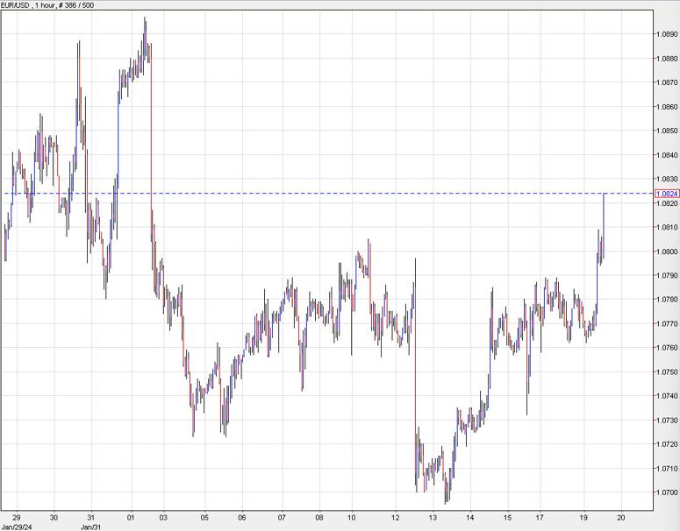Screen dimensions: 680x531
Task: Click the 1.0700 price axis label
Action: (x=667, y=492)
